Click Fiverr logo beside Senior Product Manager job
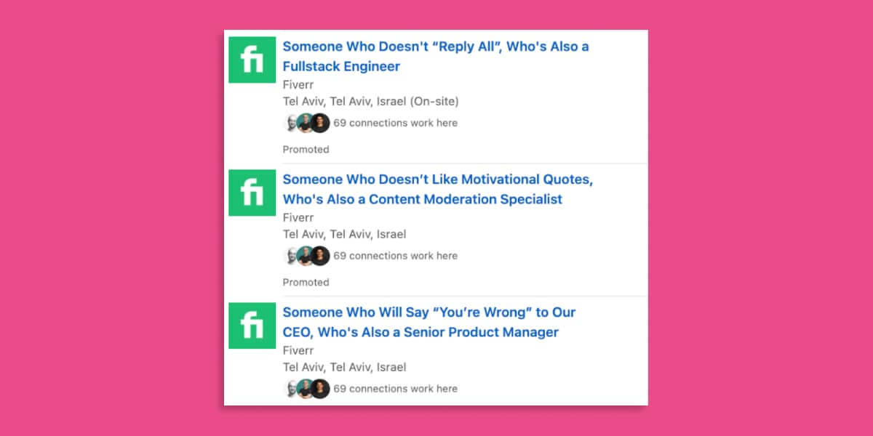The height and width of the screenshot is (436, 873). (x=252, y=326)
